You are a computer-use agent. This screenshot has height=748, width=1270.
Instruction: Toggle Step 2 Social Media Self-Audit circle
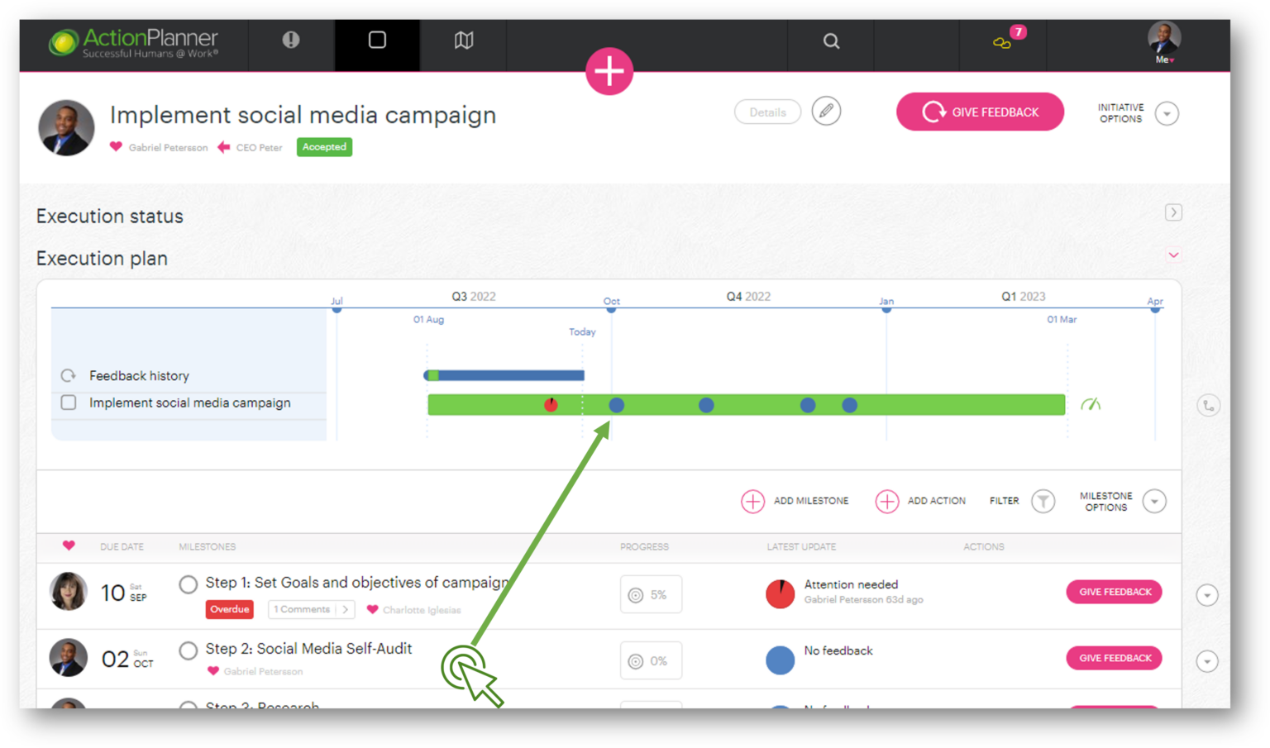pyautogui.click(x=189, y=650)
